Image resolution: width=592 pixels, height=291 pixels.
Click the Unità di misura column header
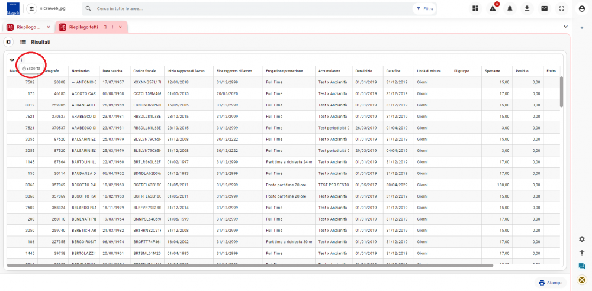click(432, 71)
